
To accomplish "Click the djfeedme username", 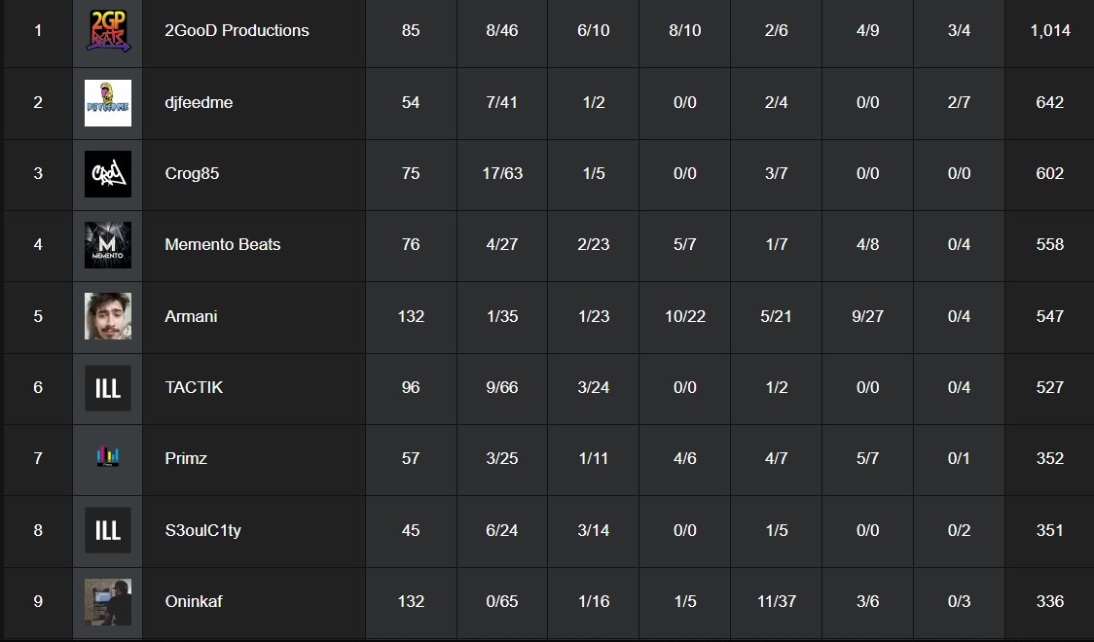I will (199, 102).
